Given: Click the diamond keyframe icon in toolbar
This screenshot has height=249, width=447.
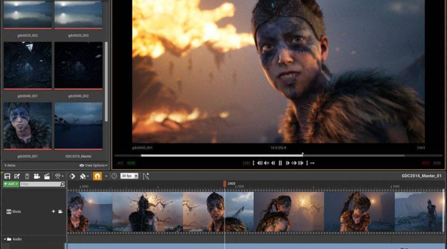Looking at the screenshot, I should pos(72,176).
